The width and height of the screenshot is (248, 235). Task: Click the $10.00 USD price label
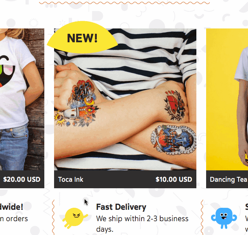174,179
